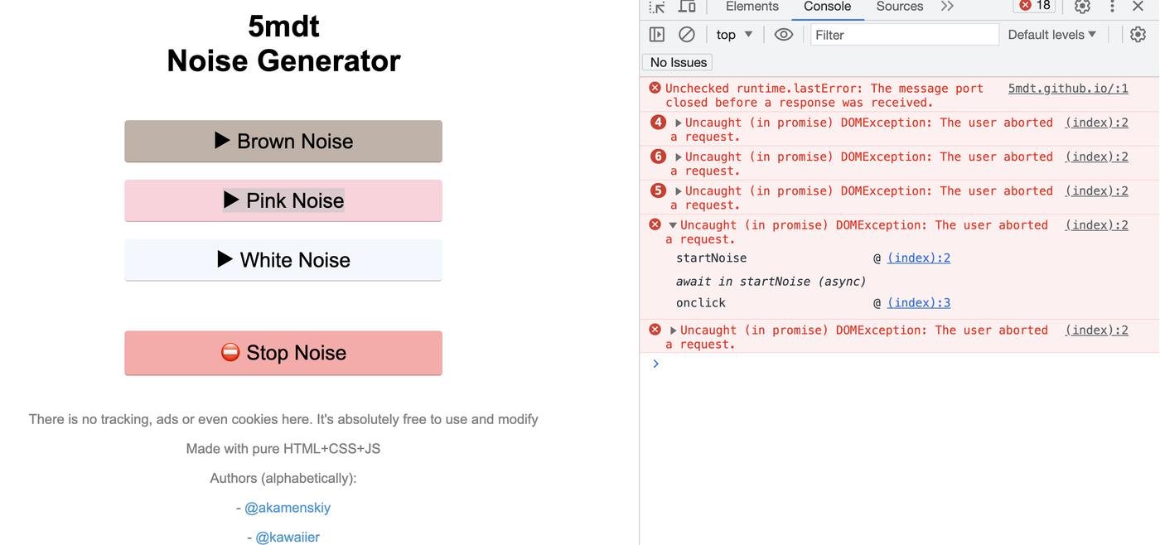The height and width of the screenshot is (545, 1160).
Task: Collapse the expanded DOMException error stack
Action: 673,225
